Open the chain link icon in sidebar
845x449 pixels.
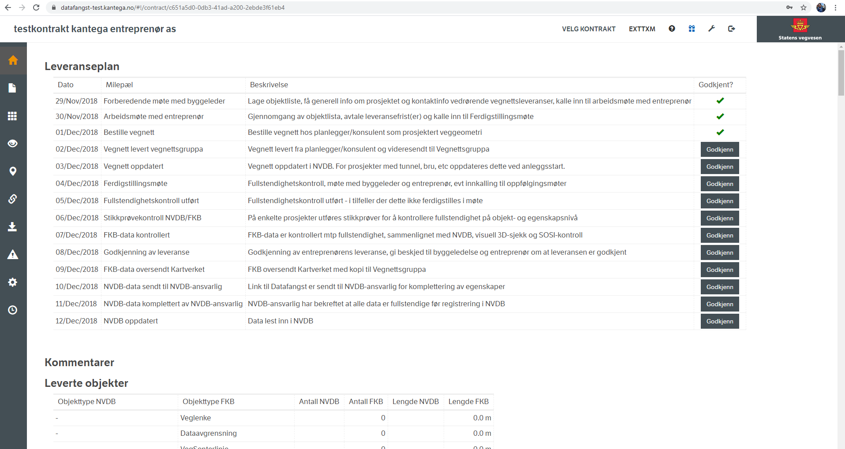coord(13,199)
